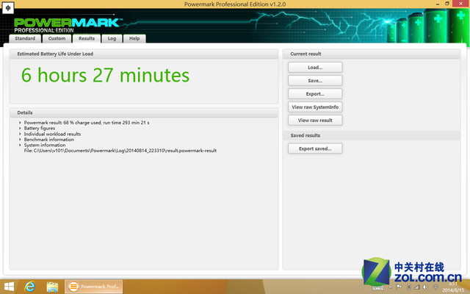Click the Export... button

click(x=315, y=94)
